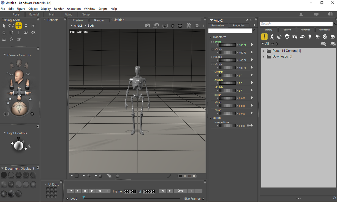This screenshot has height=202, width=337.
Task: Open Figures category in Library
Action: click(x=264, y=37)
